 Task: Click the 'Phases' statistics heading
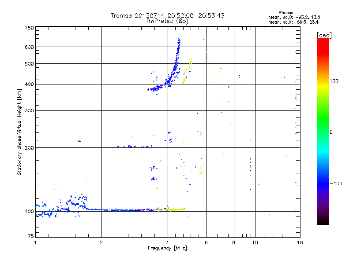285,13
